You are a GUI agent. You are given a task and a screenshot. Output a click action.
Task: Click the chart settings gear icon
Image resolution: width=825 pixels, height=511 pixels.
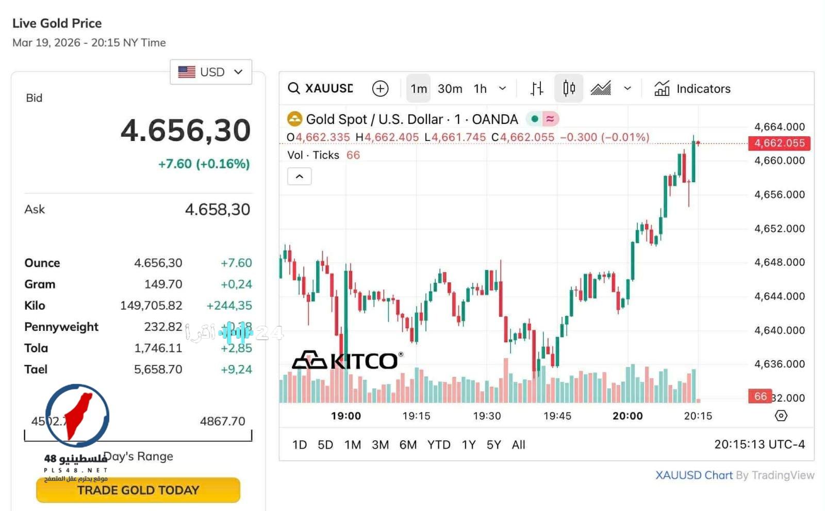(781, 416)
